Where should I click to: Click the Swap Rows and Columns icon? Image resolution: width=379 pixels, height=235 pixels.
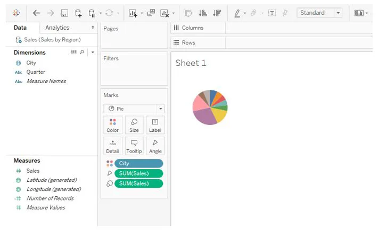[x=188, y=13]
